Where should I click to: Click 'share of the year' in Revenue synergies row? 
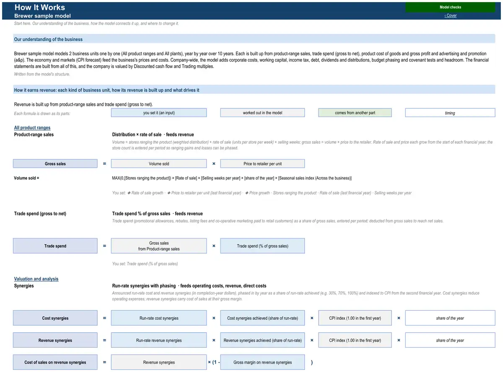[450, 340]
